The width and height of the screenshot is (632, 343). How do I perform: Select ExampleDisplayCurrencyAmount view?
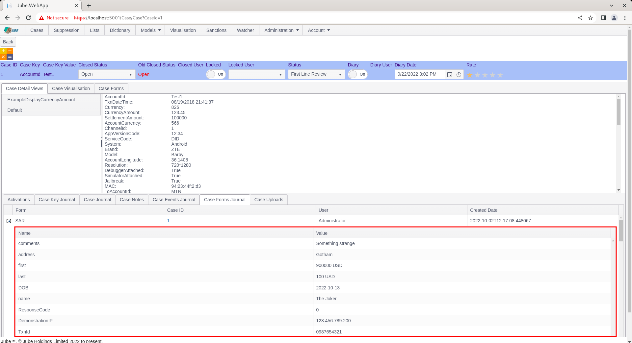51,100
